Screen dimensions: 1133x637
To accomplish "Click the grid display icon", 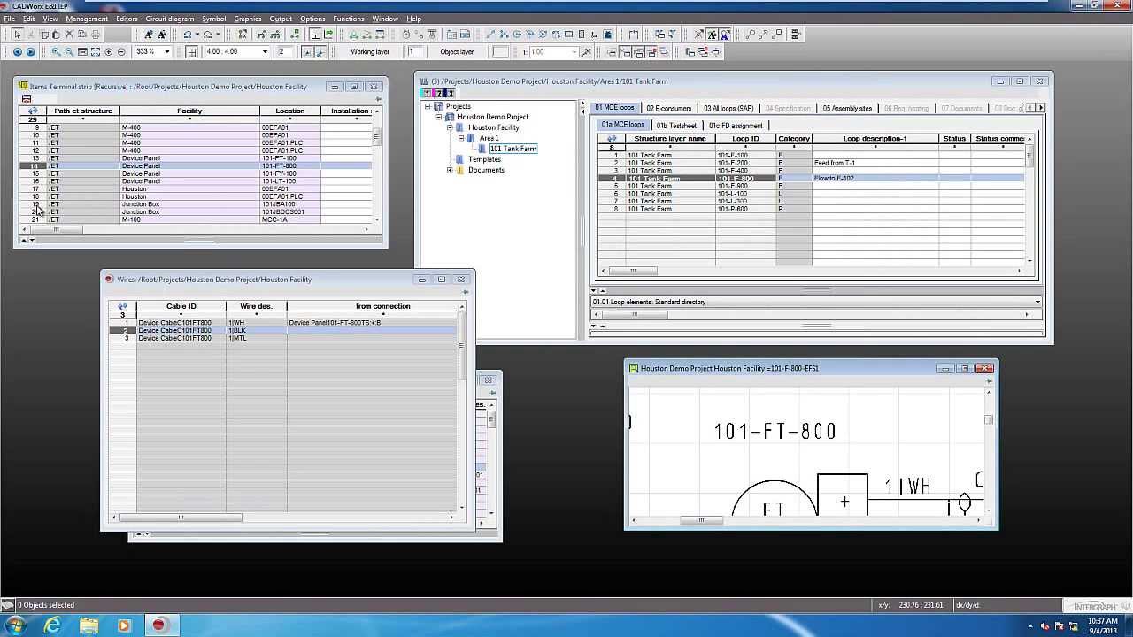I will 191,51.
